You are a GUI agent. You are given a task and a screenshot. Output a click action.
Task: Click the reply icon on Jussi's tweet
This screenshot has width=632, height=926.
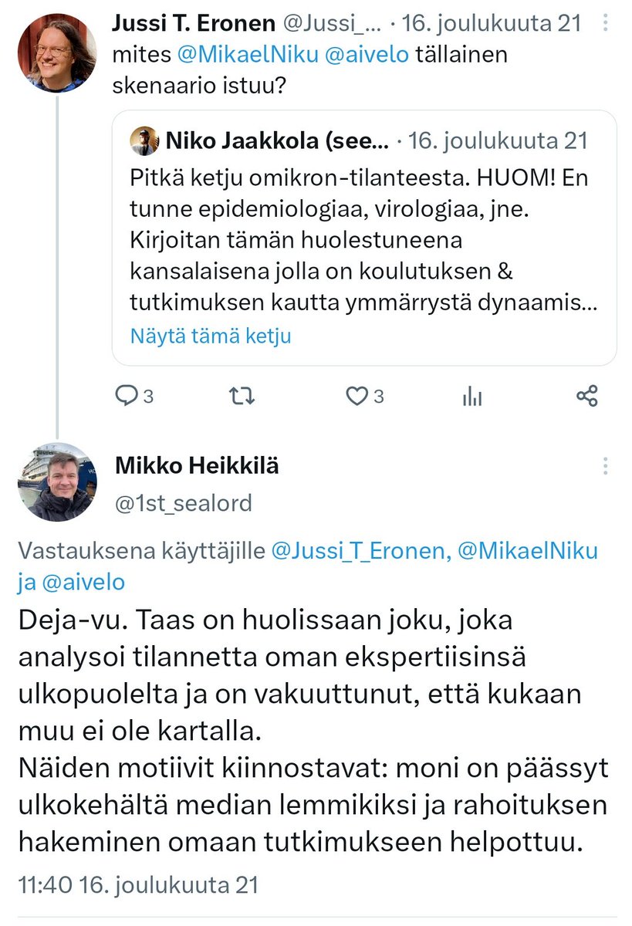[126, 396]
